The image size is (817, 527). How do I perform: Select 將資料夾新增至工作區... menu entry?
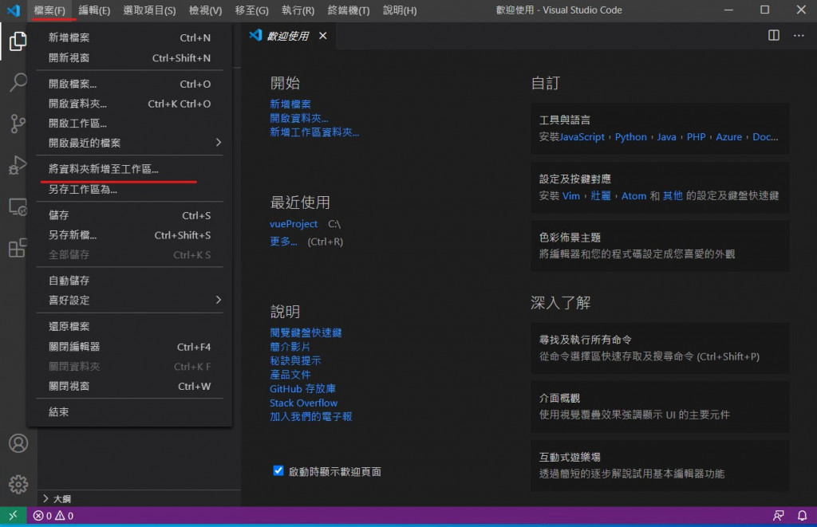[129, 169]
